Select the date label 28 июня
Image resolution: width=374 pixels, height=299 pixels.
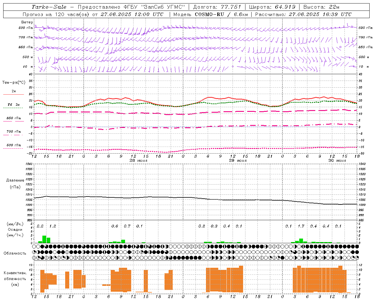click(x=138, y=161)
